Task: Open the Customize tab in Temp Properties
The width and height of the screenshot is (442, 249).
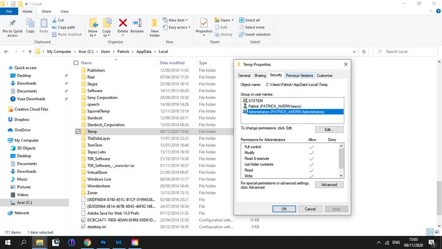Action: pos(324,75)
